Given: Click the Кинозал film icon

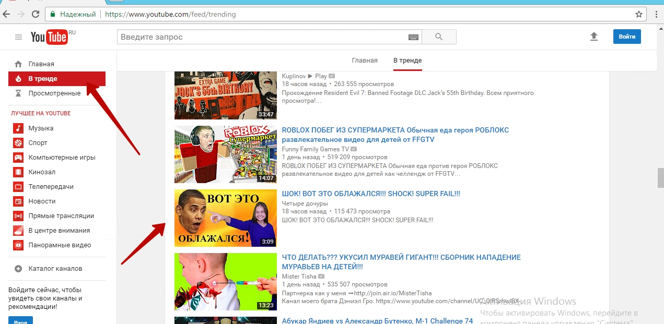Looking at the screenshot, I should [x=18, y=172].
